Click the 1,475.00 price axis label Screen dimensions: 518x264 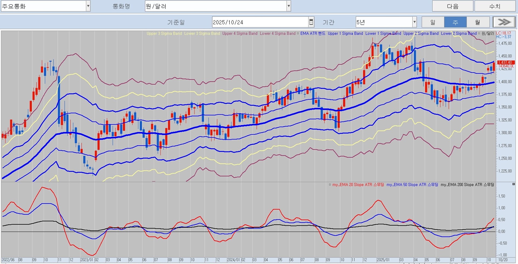[505, 43]
